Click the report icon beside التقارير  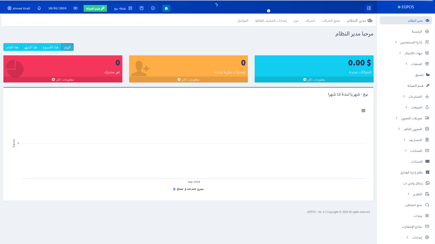pos(427,194)
